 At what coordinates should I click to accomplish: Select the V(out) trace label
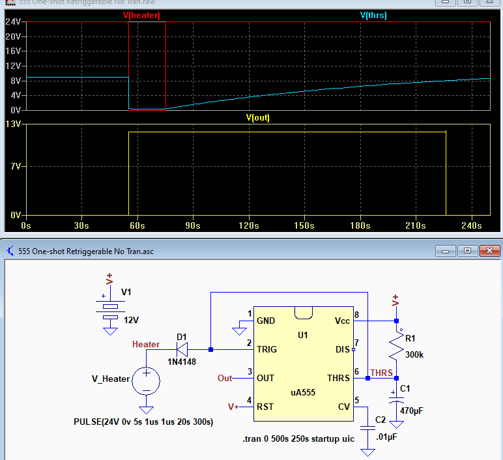click(257, 118)
